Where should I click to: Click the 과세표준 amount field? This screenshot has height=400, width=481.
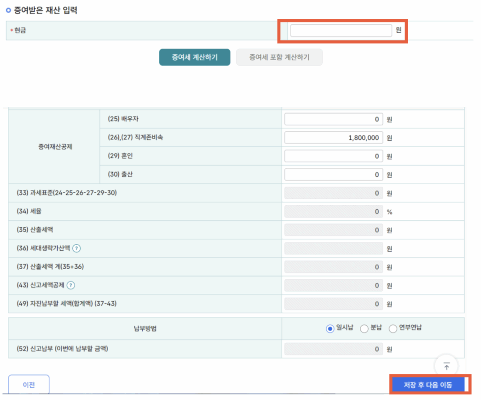pyautogui.click(x=334, y=193)
